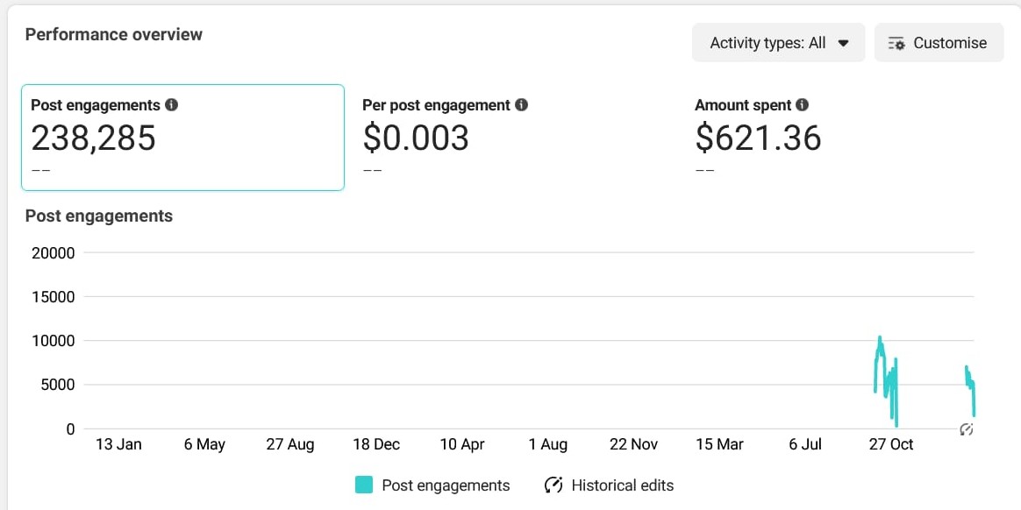Toggle Historical edits legend label

pos(622,485)
